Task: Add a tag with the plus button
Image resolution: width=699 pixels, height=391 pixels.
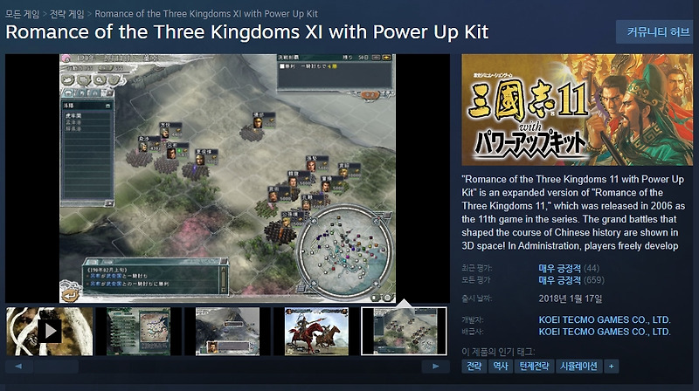Action: click(611, 366)
